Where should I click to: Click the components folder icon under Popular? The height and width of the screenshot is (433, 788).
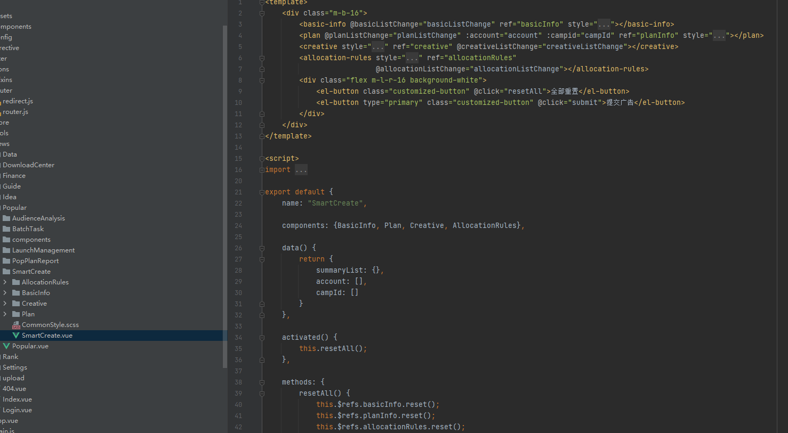coord(6,240)
